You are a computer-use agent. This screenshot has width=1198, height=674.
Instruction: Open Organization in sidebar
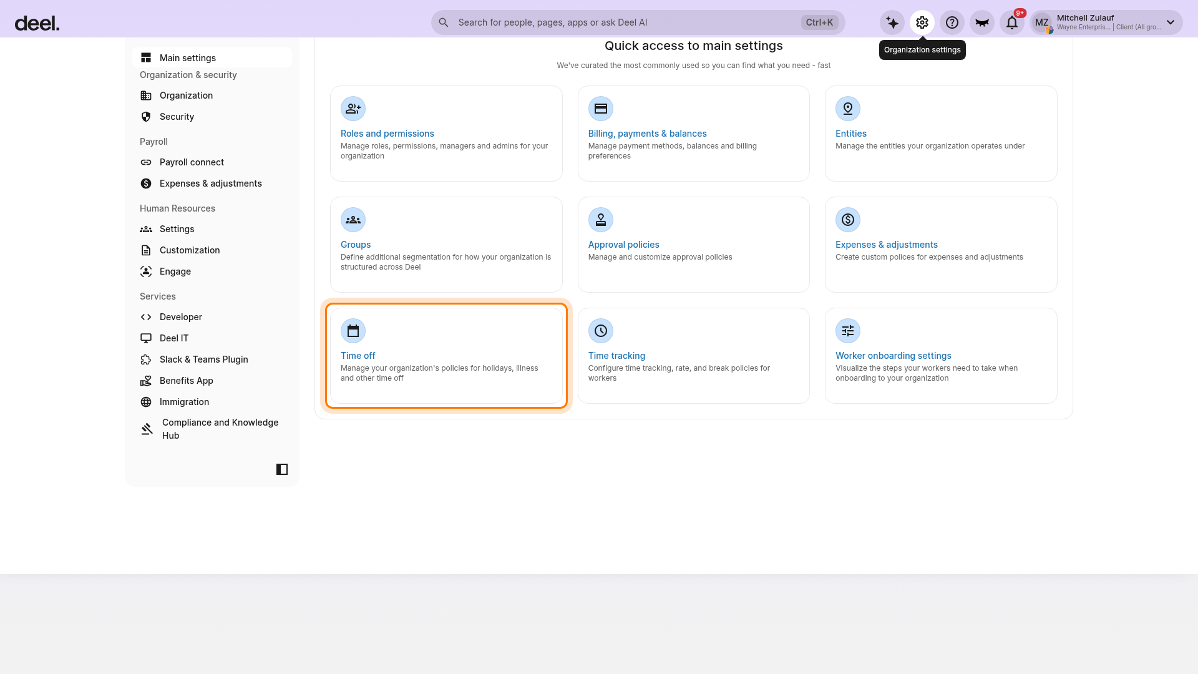coord(212,95)
